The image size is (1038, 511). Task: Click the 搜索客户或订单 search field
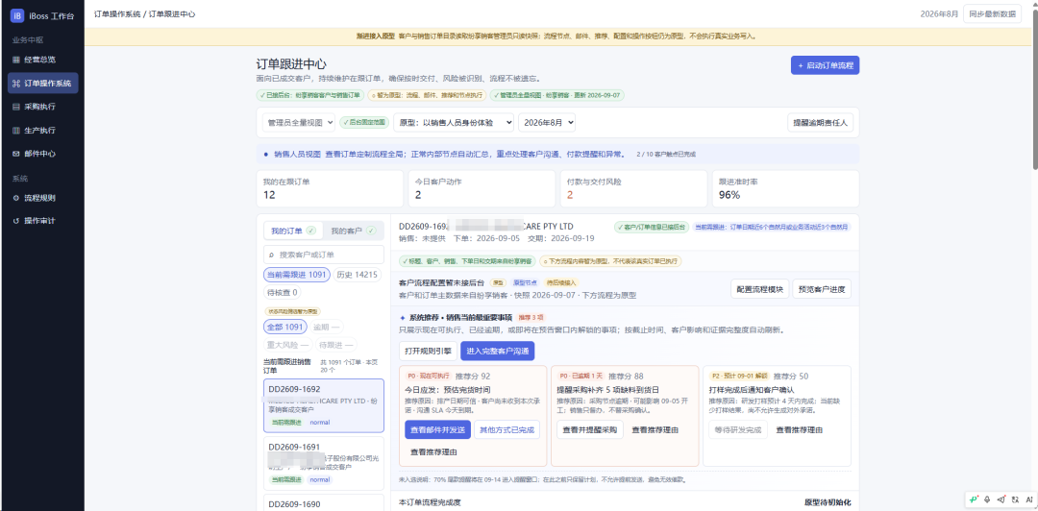pos(324,255)
